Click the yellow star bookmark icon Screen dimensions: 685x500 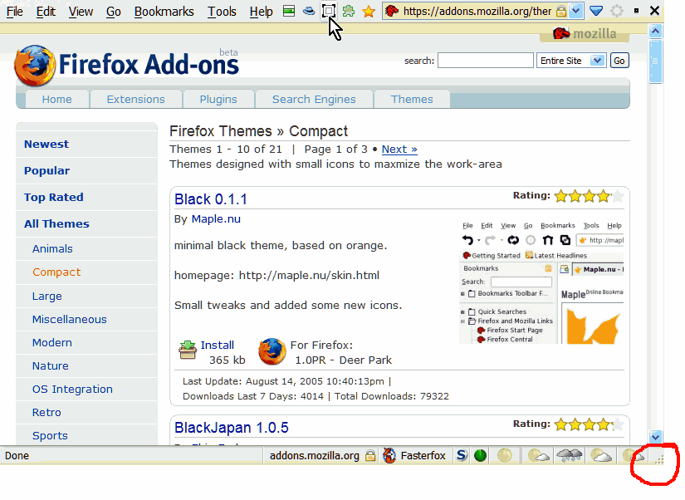369,12
